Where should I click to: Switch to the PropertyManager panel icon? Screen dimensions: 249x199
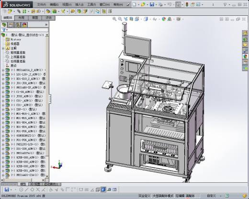tap(11, 25)
